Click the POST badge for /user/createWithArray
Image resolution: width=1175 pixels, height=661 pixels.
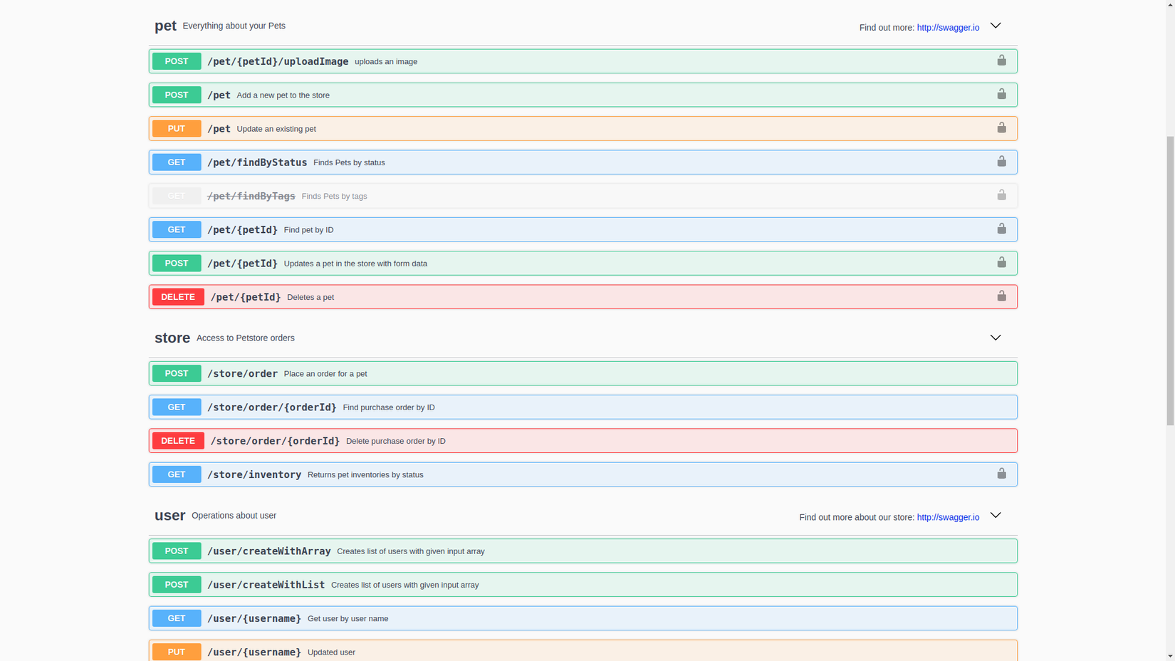(177, 551)
